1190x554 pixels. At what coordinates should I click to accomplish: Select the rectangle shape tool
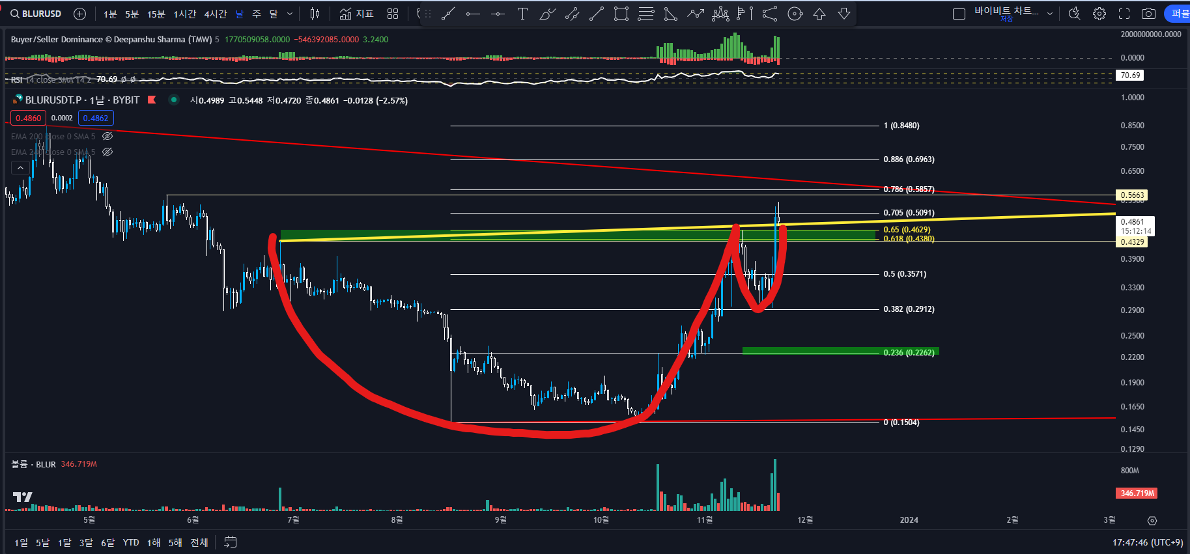[621, 14]
